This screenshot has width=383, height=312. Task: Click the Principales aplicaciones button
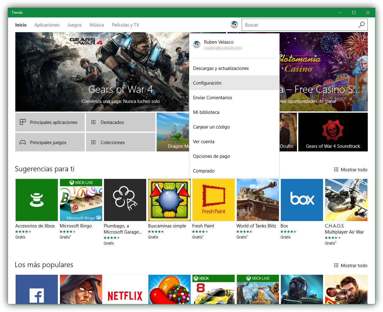[50, 122]
